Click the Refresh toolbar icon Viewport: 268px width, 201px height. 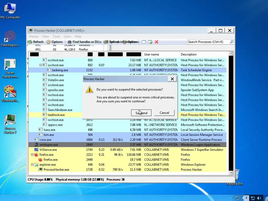[30, 42]
